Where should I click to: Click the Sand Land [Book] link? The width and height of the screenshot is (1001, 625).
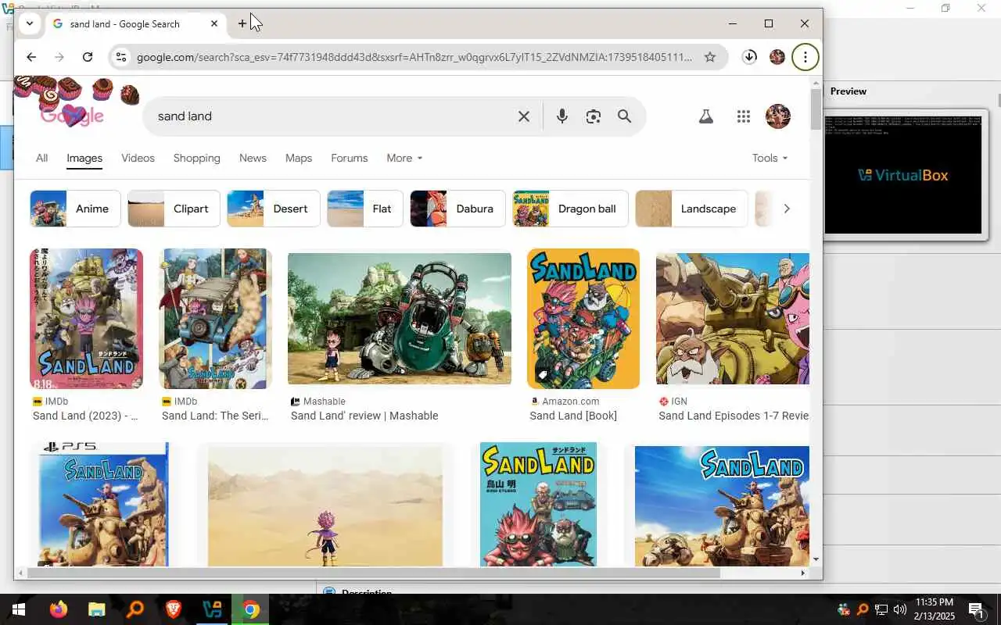(x=573, y=416)
